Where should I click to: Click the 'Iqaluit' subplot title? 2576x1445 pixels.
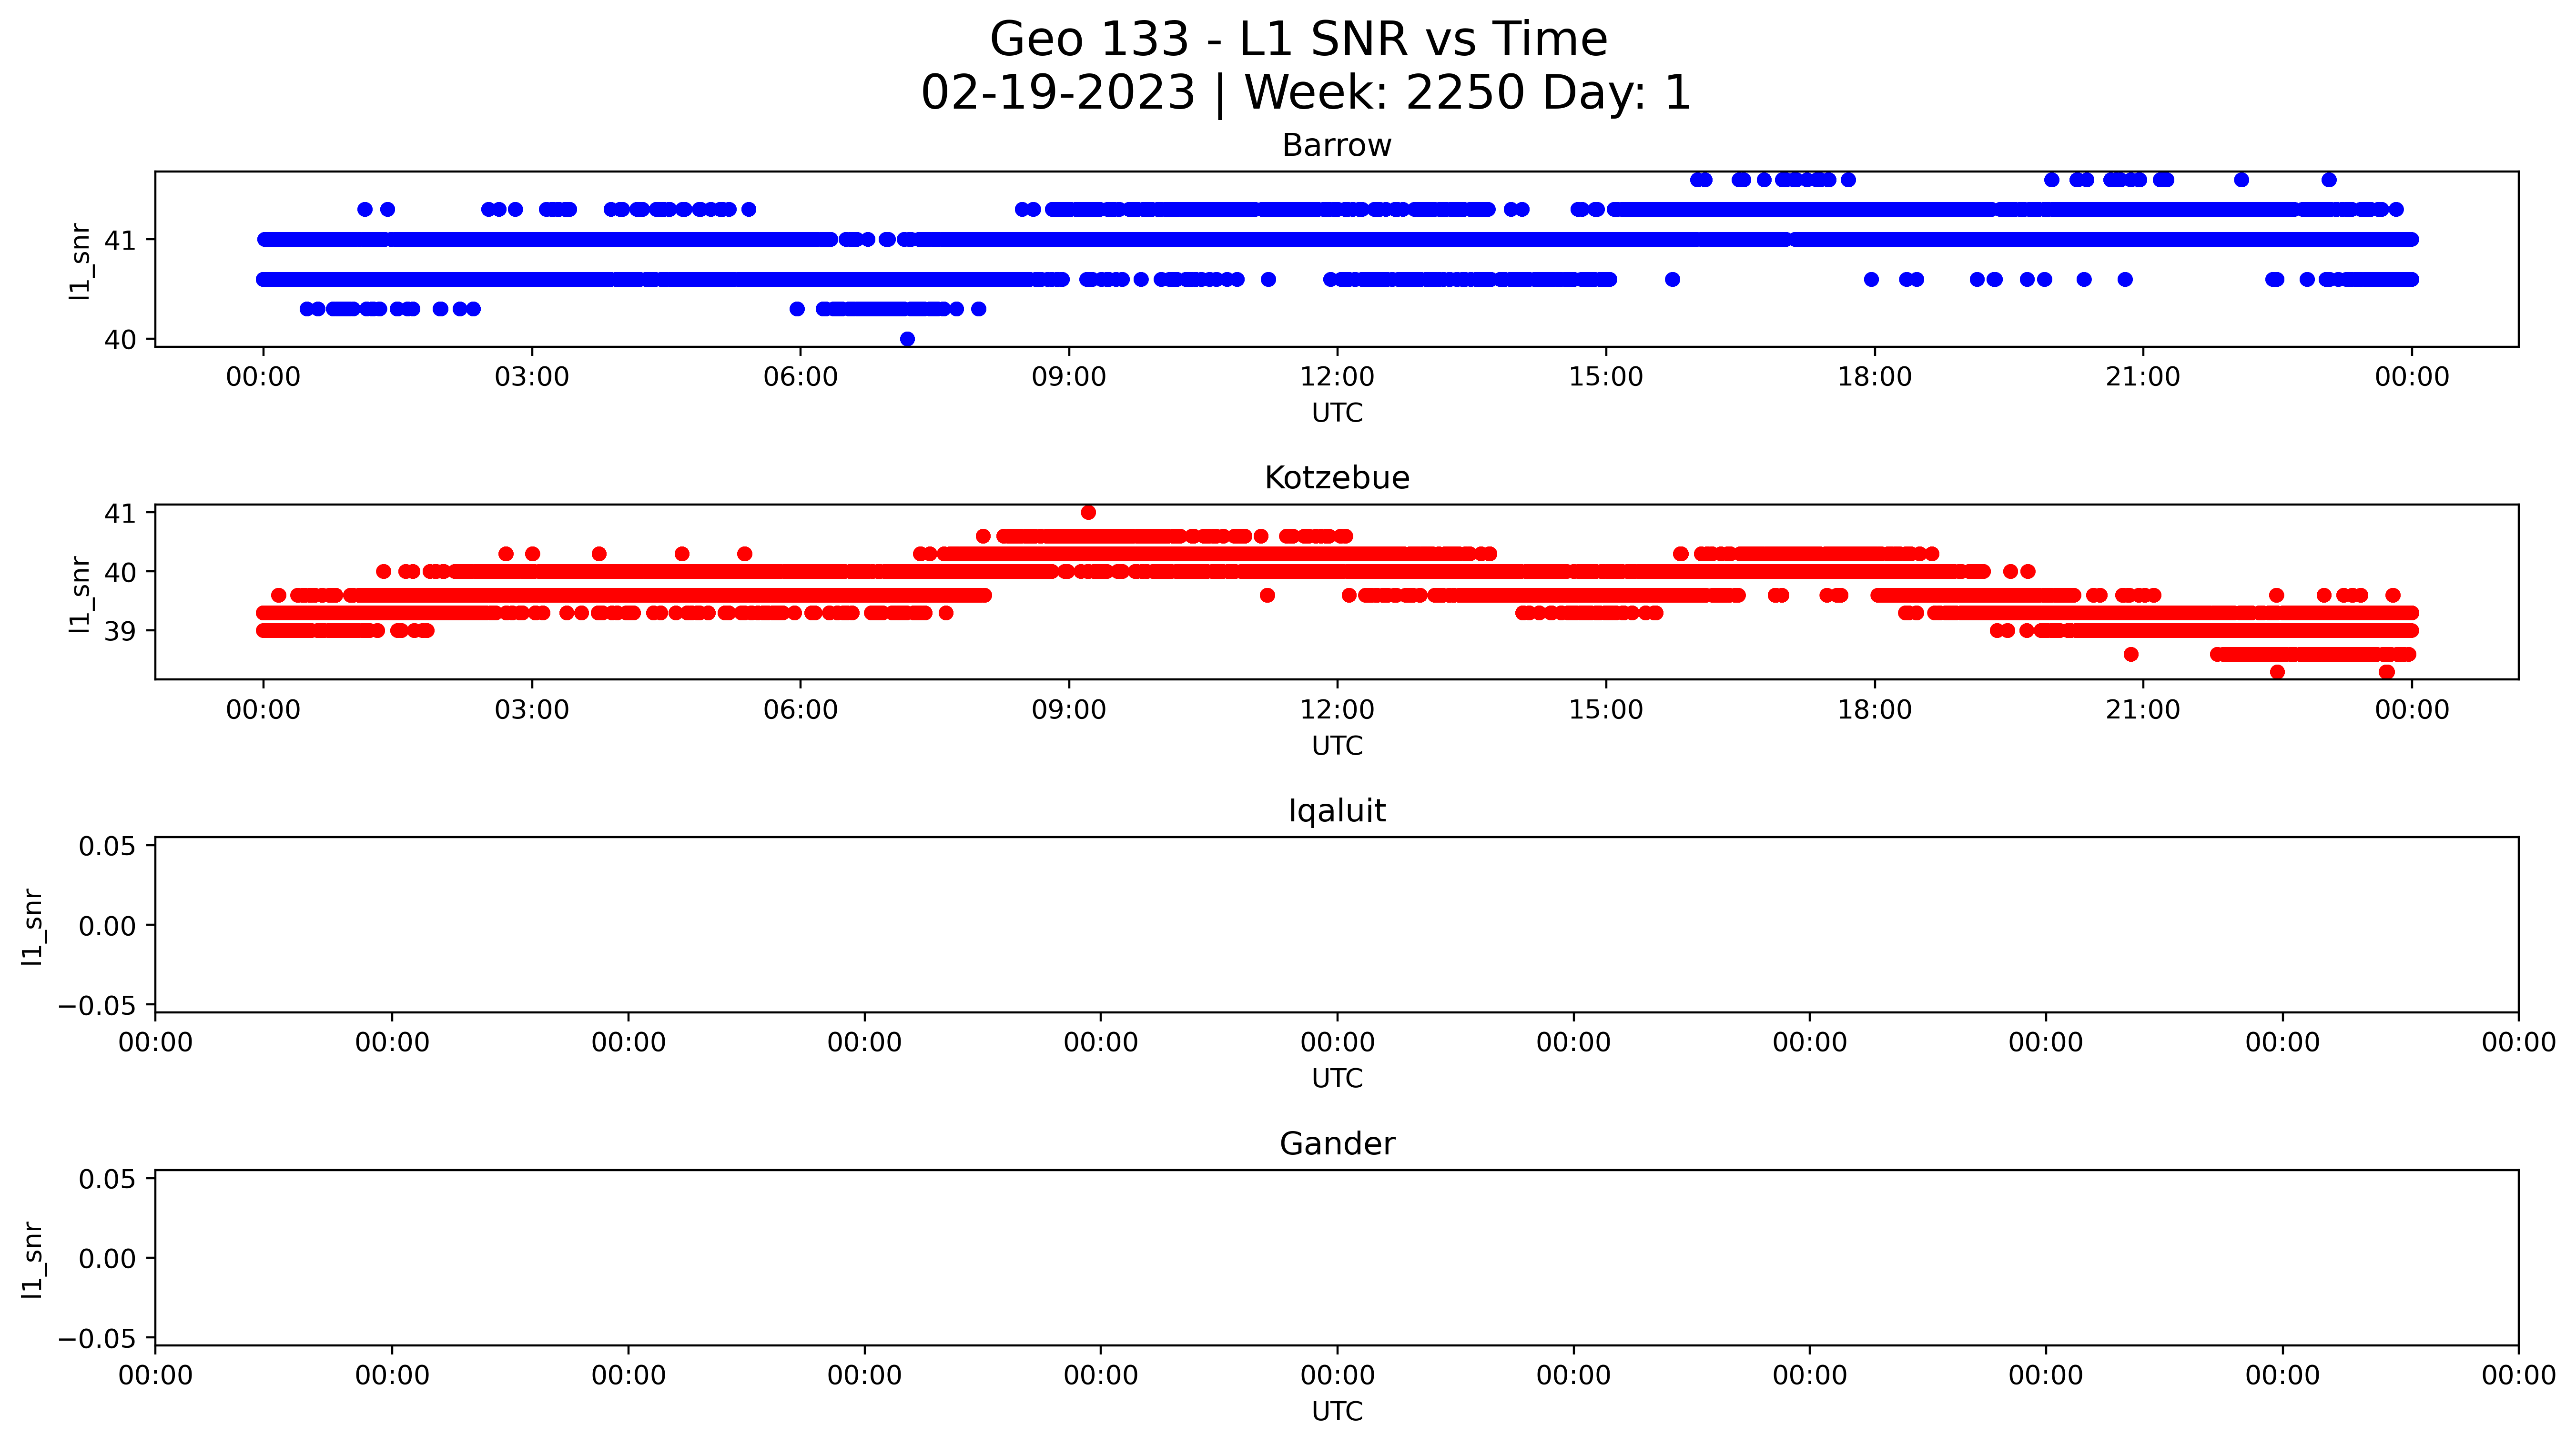[x=1337, y=811]
